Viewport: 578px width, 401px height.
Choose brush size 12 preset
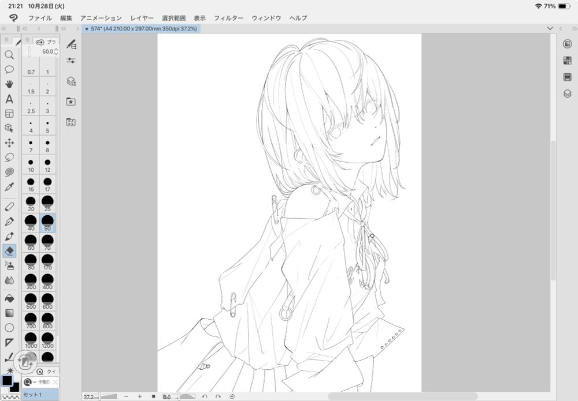pos(47,165)
